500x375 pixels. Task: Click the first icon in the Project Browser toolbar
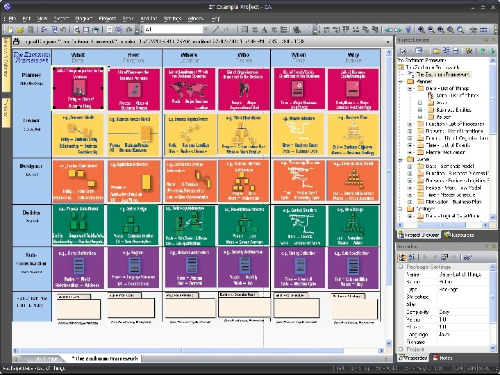pos(401,51)
